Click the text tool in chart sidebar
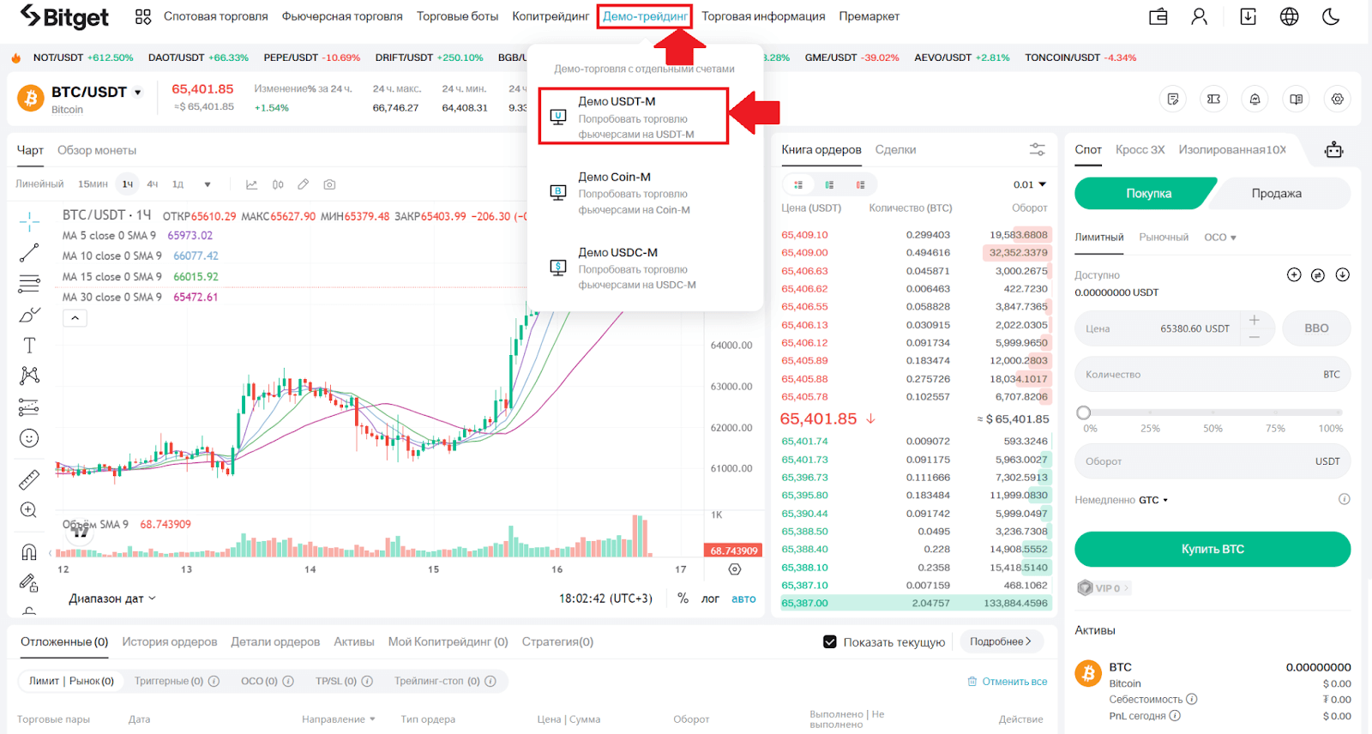This screenshot has width=1372, height=734. tap(29, 346)
